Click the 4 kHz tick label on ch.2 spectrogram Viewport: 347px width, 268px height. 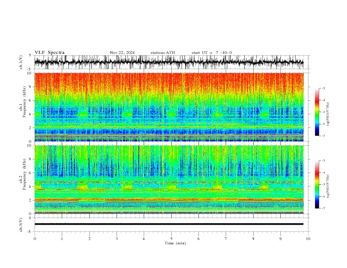click(x=31, y=187)
